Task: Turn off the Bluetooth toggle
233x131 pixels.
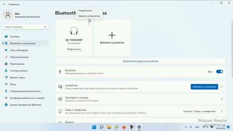Action: tap(220, 72)
